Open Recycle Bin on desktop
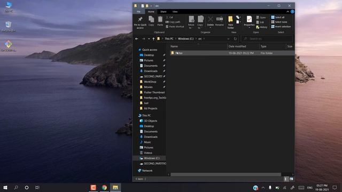This screenshot has height=192, width=342. coord(9,27)
